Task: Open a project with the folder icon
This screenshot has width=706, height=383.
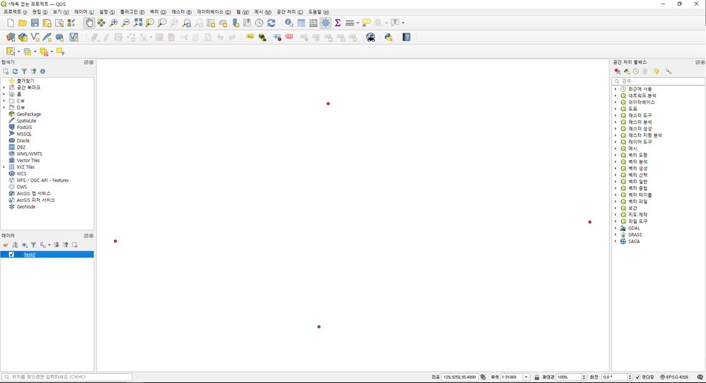Action: click(23, 22)
